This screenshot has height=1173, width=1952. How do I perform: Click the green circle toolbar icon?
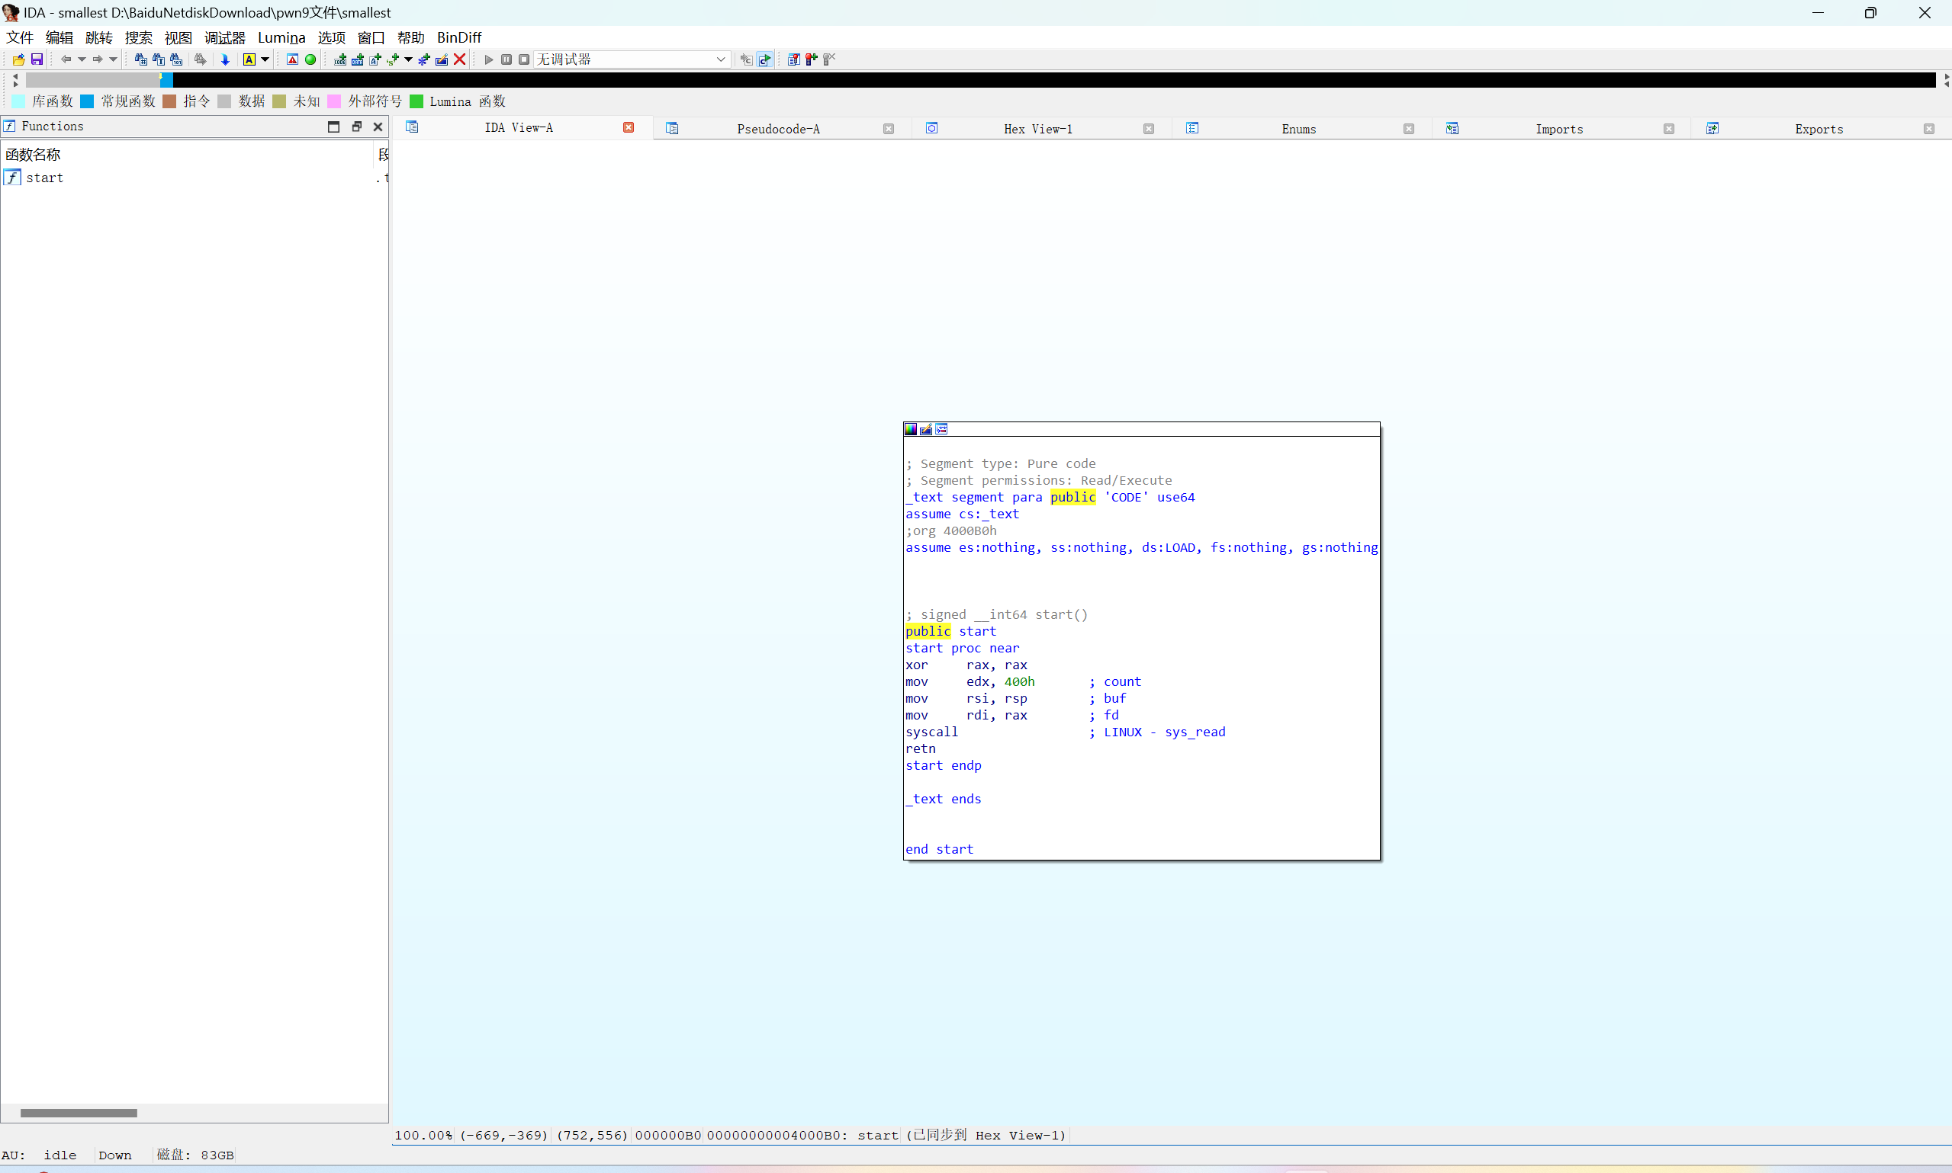pos(310,59)
